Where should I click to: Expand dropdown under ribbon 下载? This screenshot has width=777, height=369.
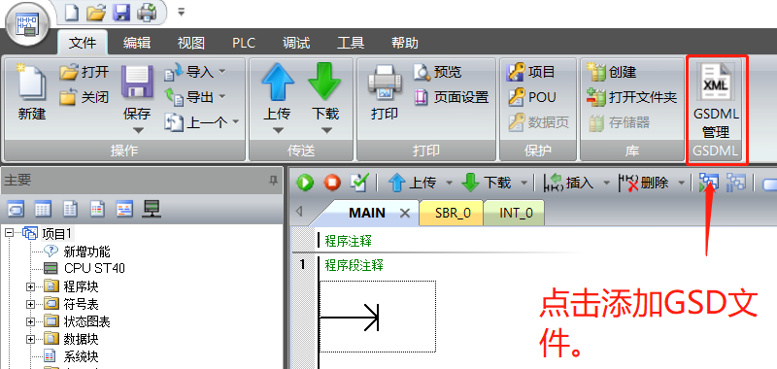(x=326, y=131)
